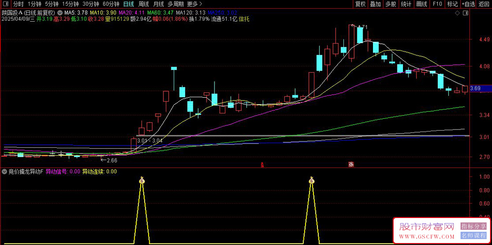The image size is (492, 245).
Task: Click the MA10: 3.90 label
Action: pyautogui.click(x=103, y=13)
